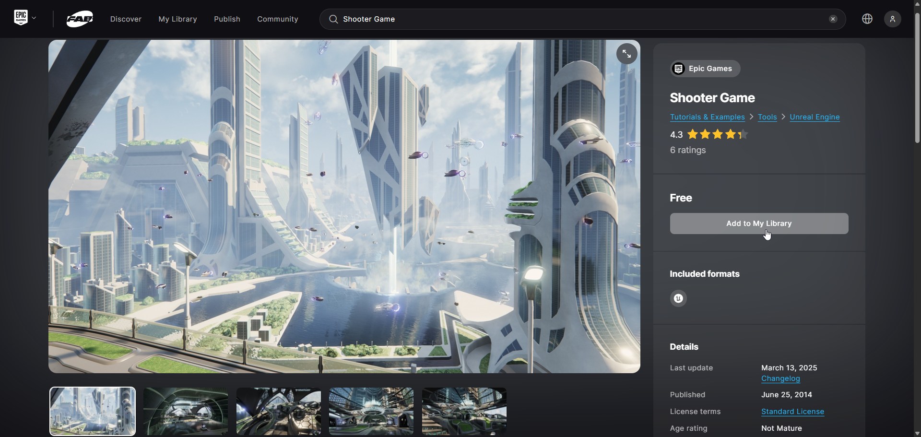Open the Publish menu item
The width and height of the screenshot is (921, 437).
(x=227, y=19)
